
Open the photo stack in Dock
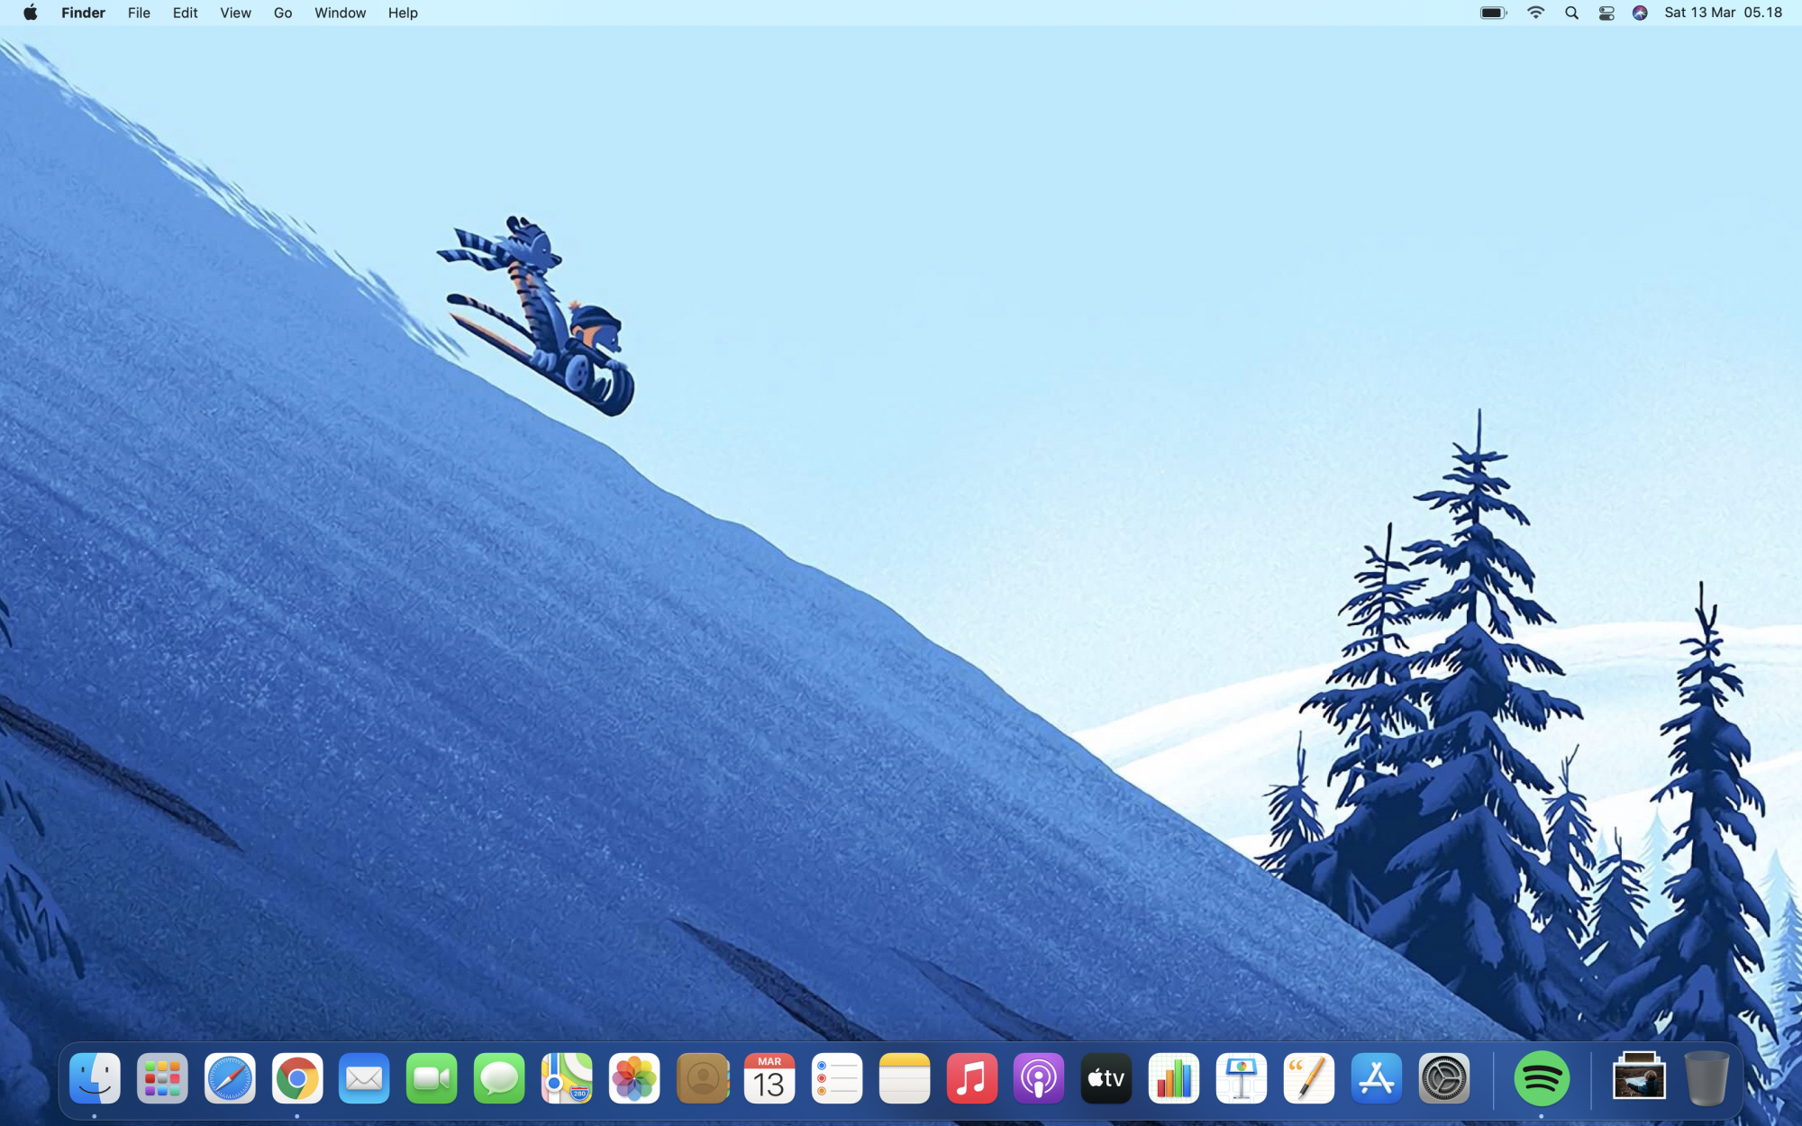click(x=1639, y=1076)
